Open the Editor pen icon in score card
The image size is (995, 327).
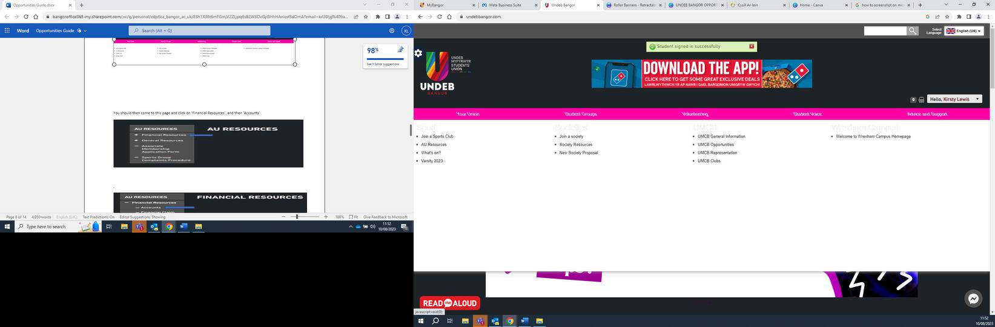[x=400, y=50]
